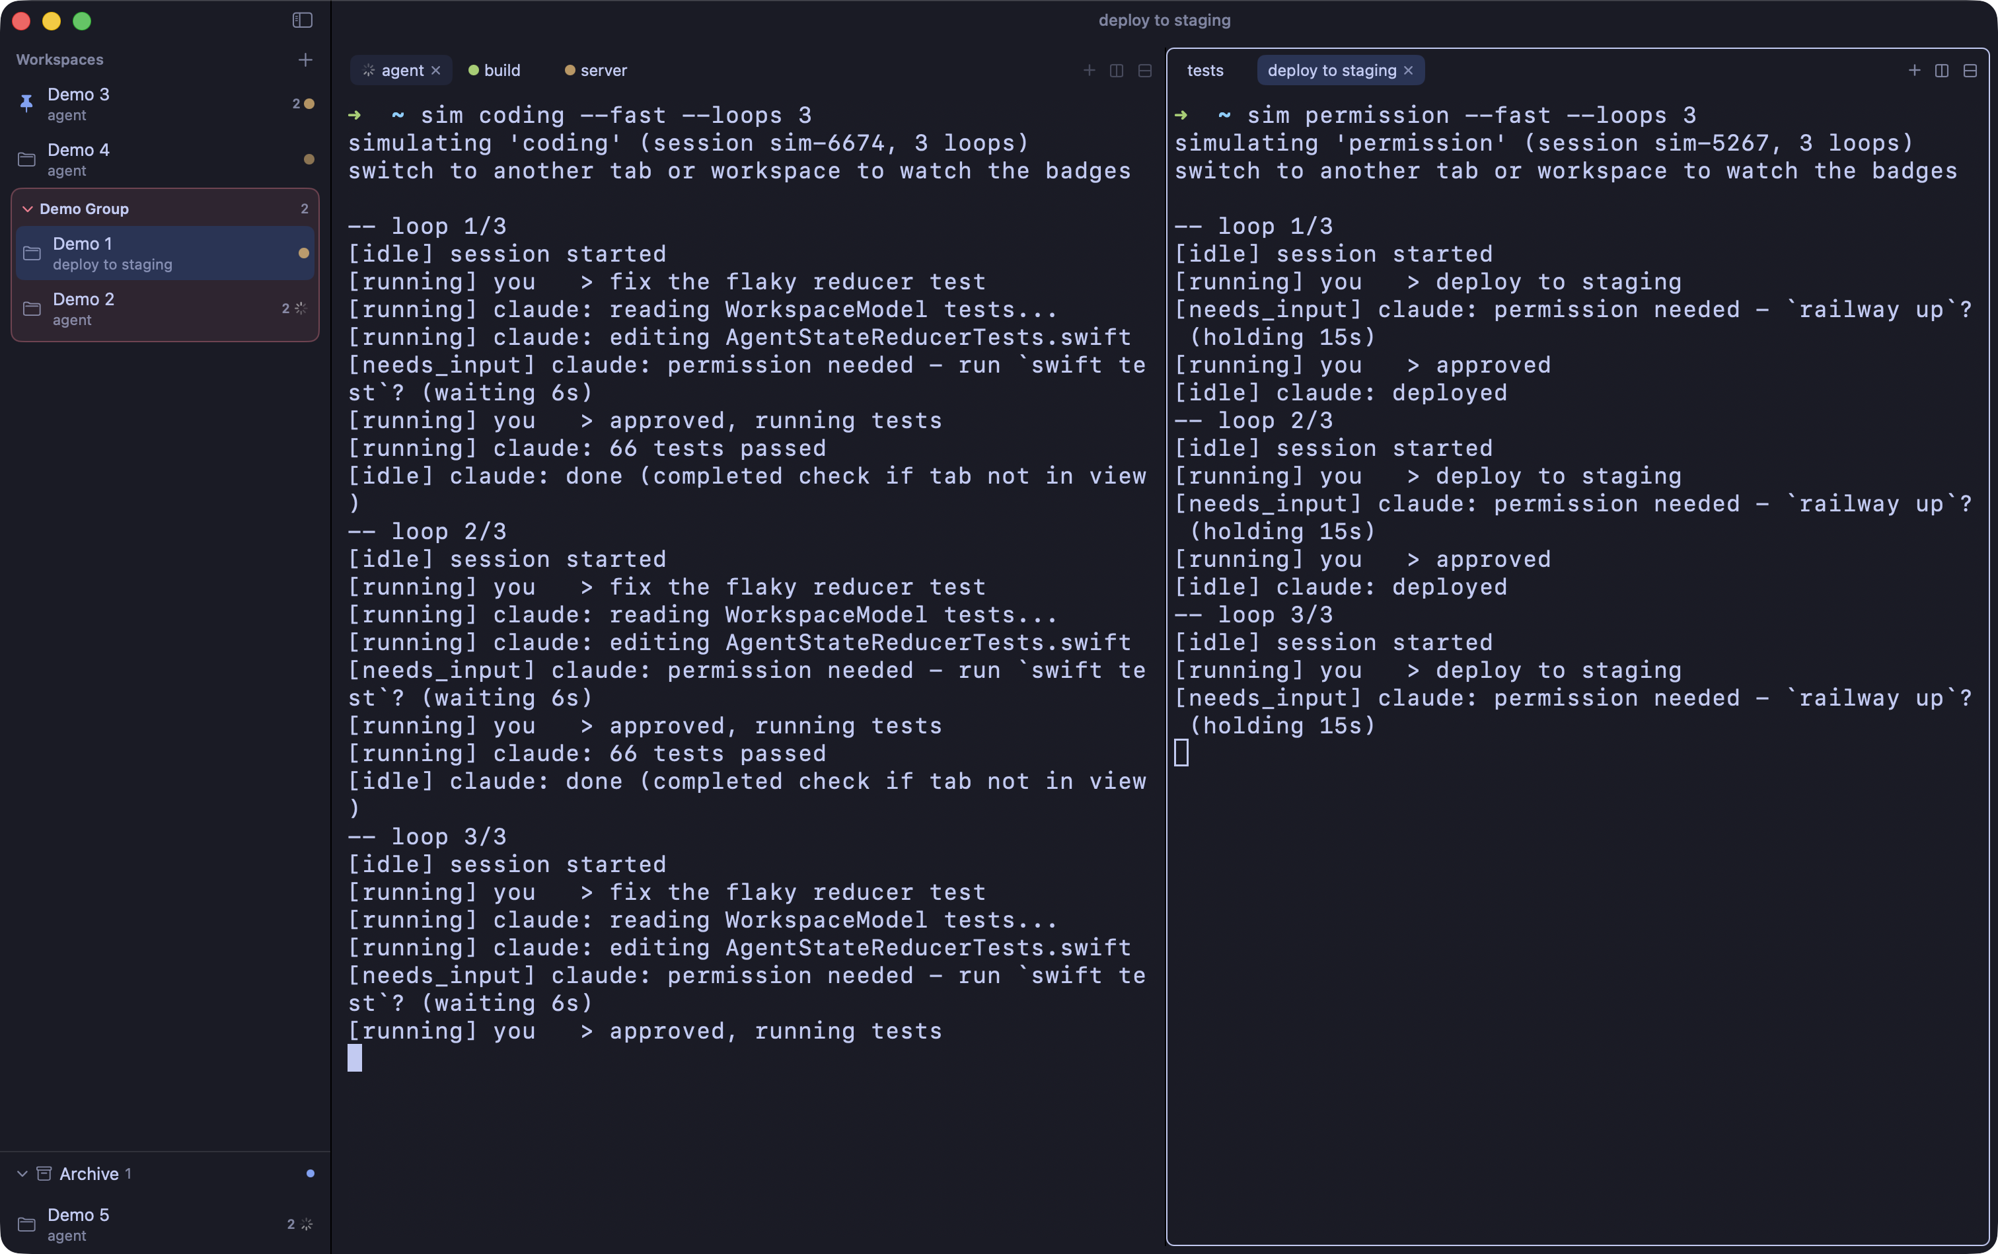This screenshot has width=1998, height=1254.
Task: Split left pane vertically
Action: (1117, 71)
